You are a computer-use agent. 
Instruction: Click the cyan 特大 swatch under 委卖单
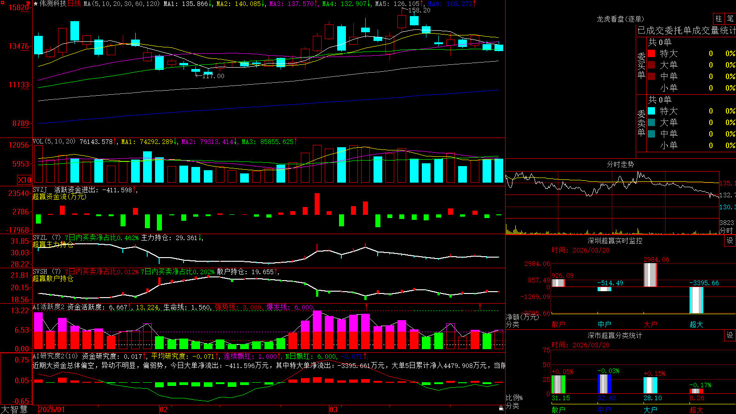tap(651, 111)
